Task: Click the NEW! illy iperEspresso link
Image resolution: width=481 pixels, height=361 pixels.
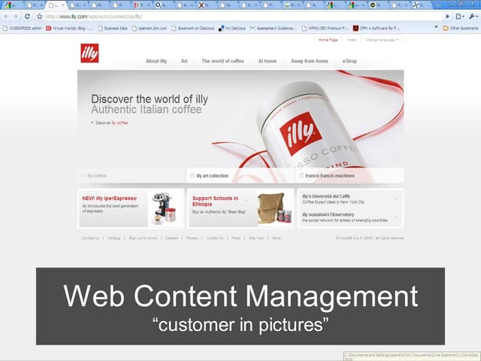Action: (109, 199)
